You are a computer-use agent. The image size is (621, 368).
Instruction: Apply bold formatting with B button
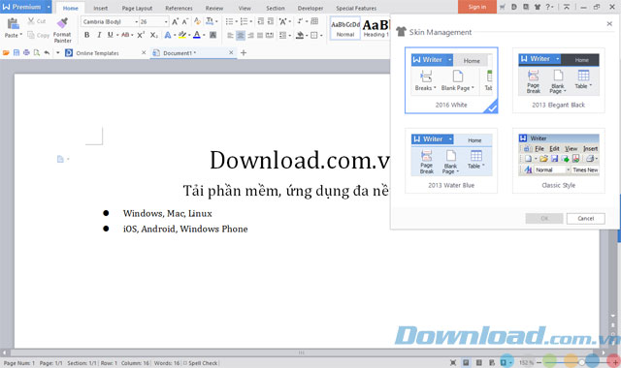(86, 35)
